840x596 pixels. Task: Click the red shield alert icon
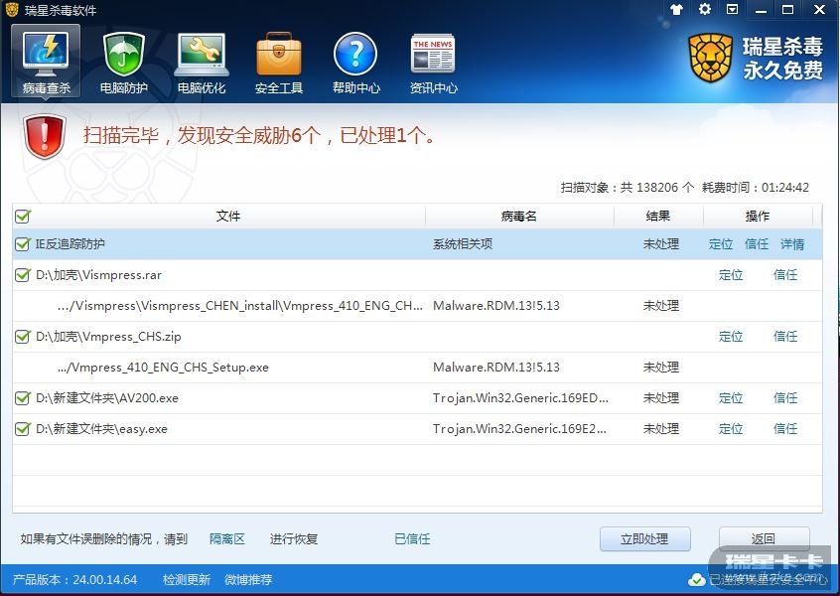tap(45, 136)
